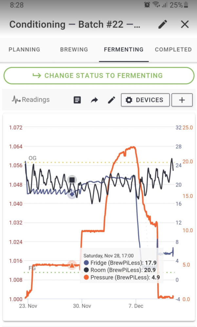Add a new reading with the plus icon
Screen dimensions: 197x327
182,100
